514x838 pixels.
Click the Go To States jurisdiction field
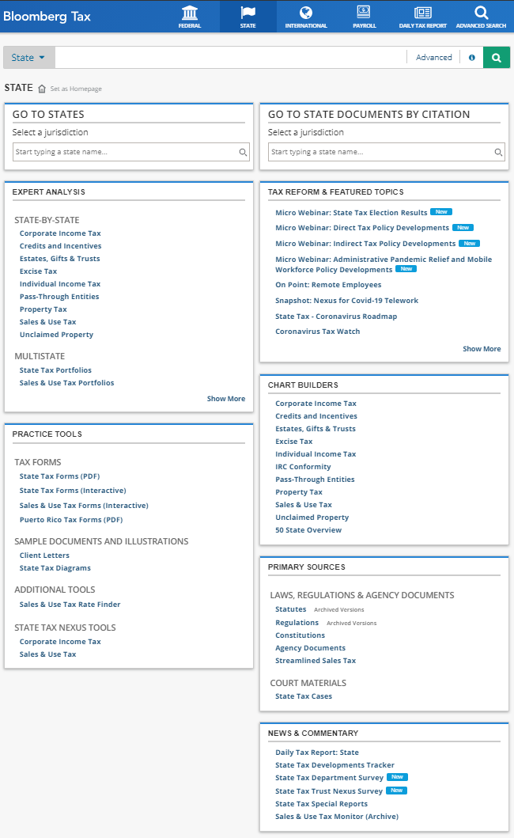coord(127,152)
